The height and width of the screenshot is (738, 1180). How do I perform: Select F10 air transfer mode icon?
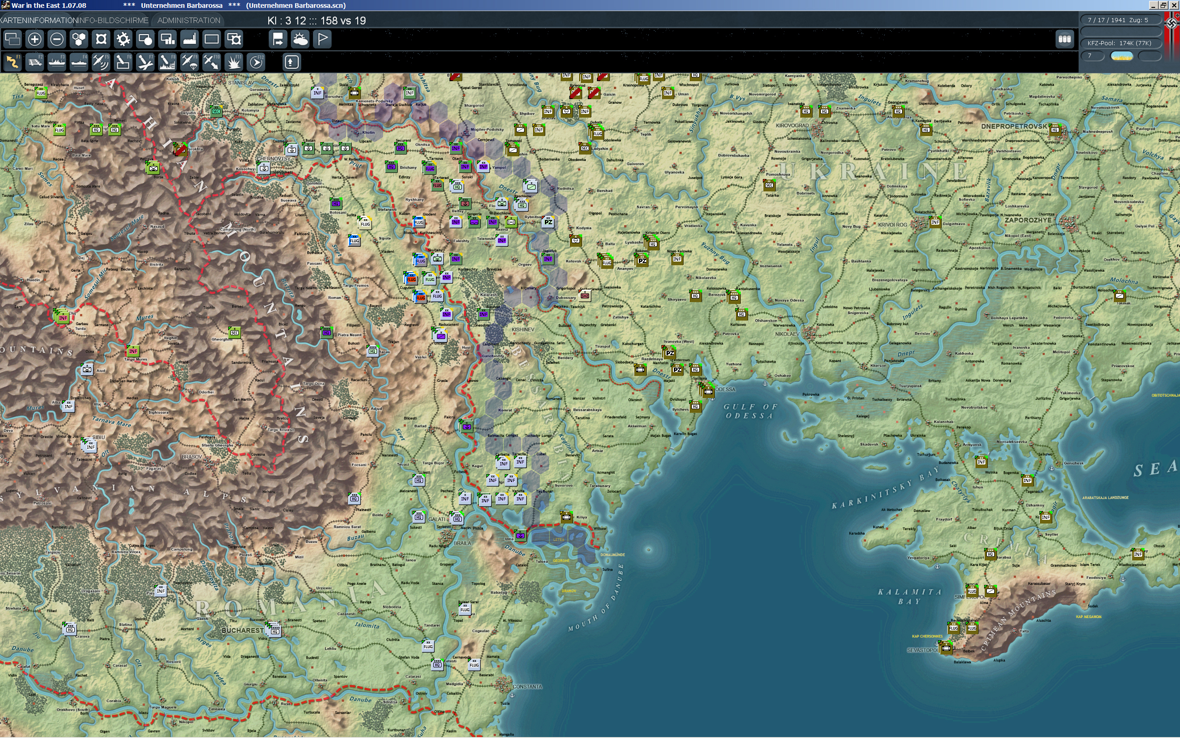(212, 62)
